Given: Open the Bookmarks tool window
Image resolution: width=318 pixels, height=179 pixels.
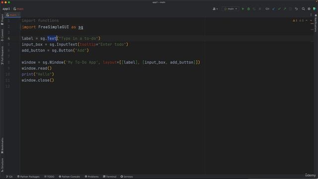Looking at the screenshot, I should click(x=2, y=146).
